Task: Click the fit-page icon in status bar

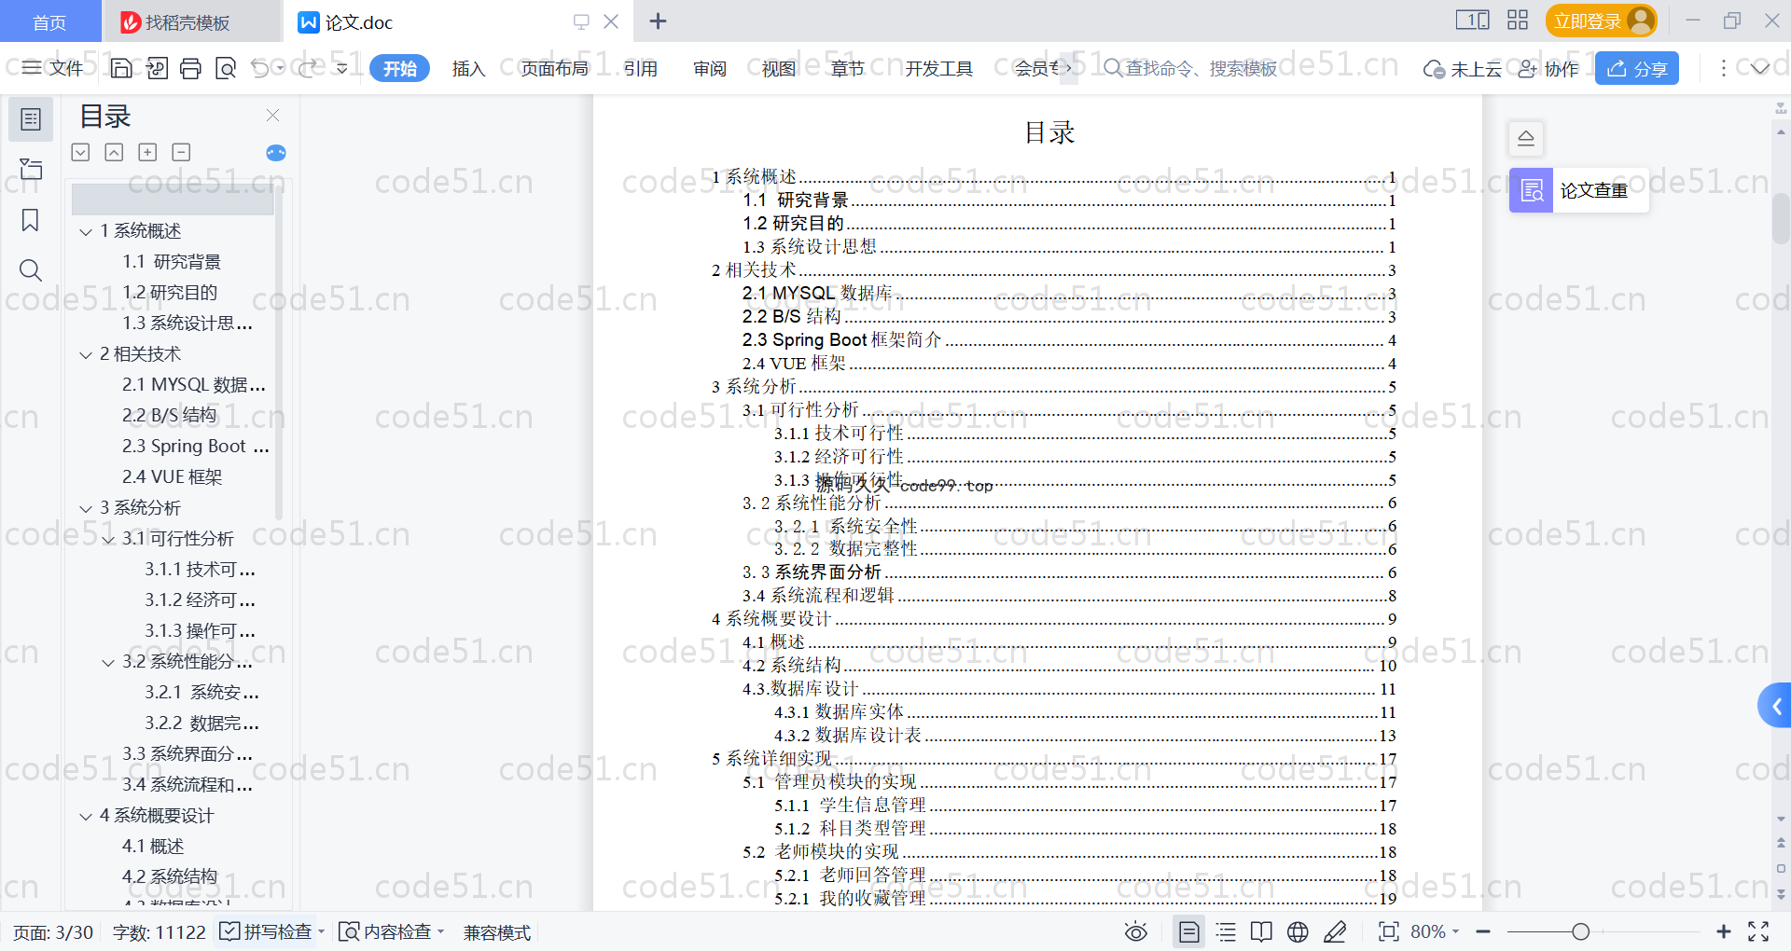Action: pyautogui.click(x=1388, y=931)
